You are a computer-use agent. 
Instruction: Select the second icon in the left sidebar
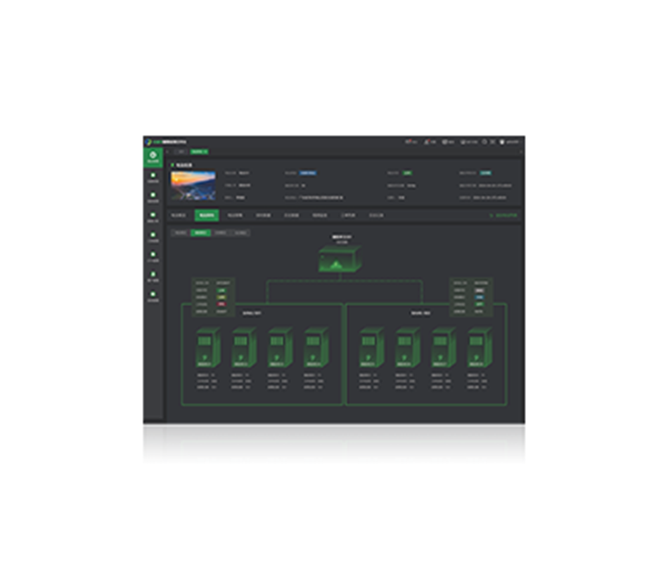pyautogui.click(x=153, y=177)
